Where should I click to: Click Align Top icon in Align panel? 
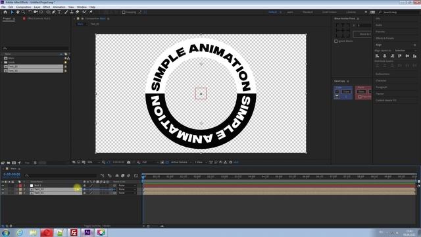tap(400, 56)
